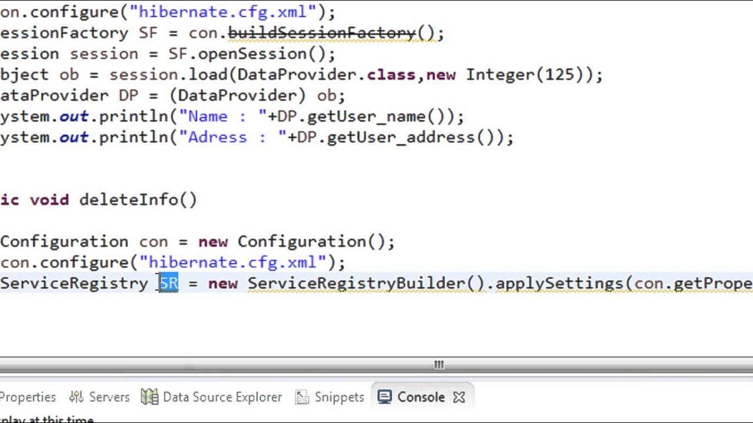Close the Console view tab
Viewport: 753px width, 423px height.
(x=459, y=398)
